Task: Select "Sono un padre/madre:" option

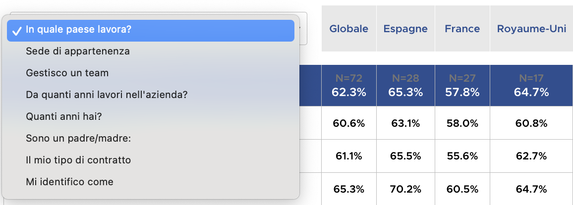Action: click(78, 139)
